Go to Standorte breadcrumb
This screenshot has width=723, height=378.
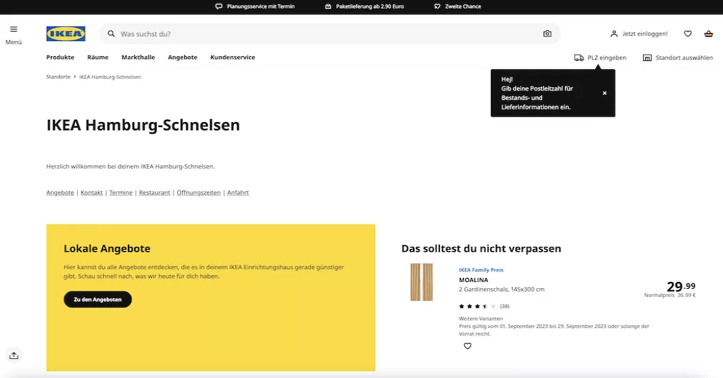tap(58, 77)
